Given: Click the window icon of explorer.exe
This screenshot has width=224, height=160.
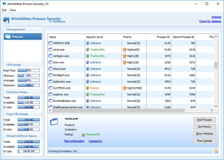Looking at the screenshot, I should (50, 94).
